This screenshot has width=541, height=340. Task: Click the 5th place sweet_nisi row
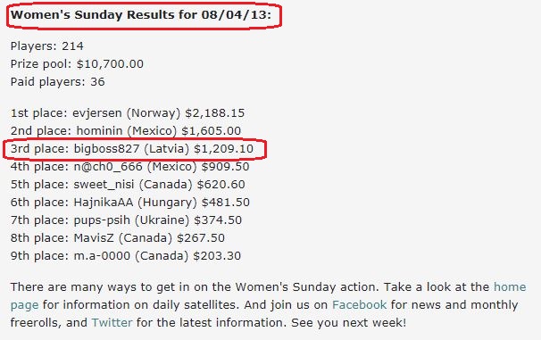[x=128, y=185]
